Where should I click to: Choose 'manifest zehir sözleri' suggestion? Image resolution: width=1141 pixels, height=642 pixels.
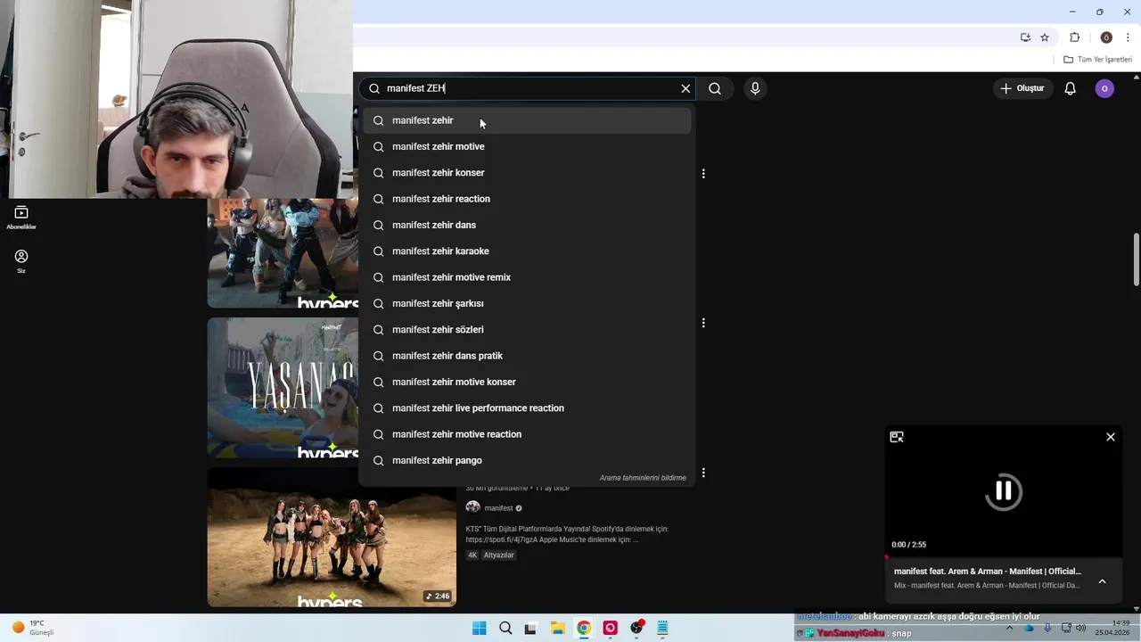(527, 330)
